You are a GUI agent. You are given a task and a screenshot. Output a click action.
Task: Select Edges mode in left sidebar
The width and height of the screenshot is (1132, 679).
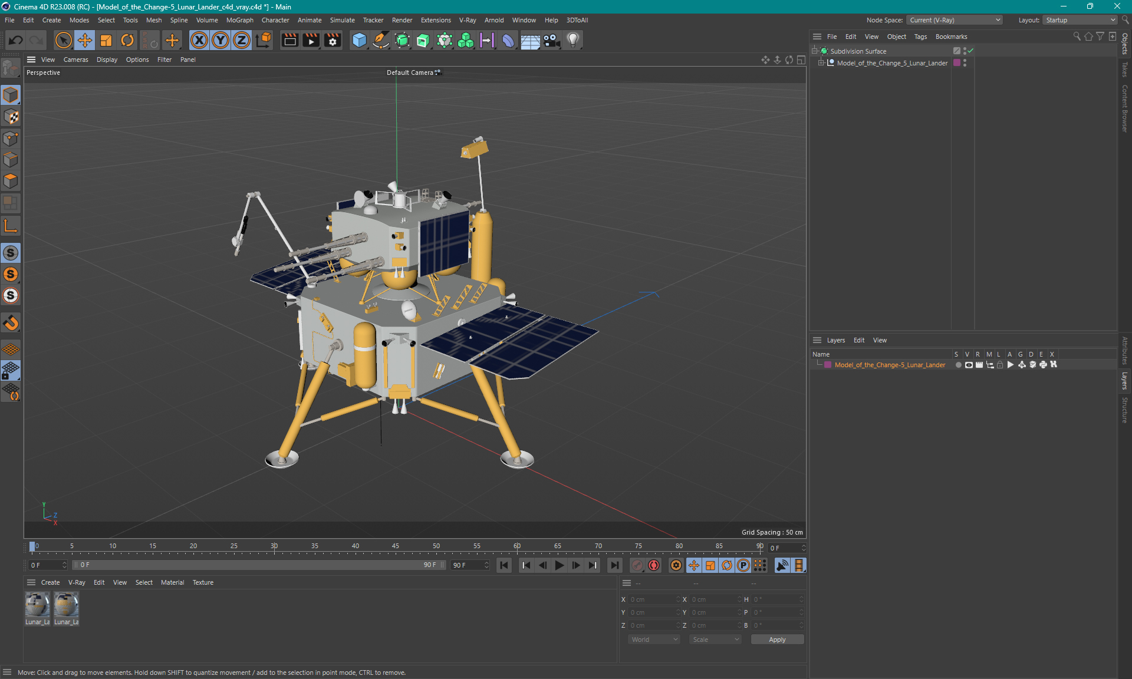[11, 160]
